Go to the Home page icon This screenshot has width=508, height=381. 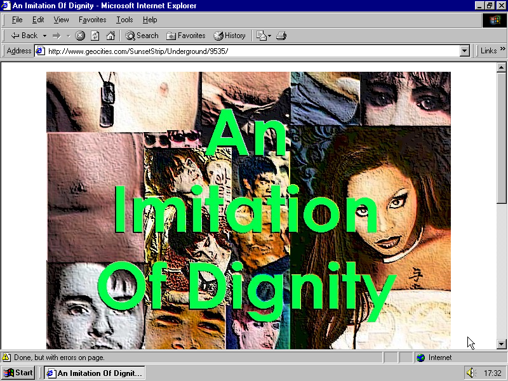[110, 36]
